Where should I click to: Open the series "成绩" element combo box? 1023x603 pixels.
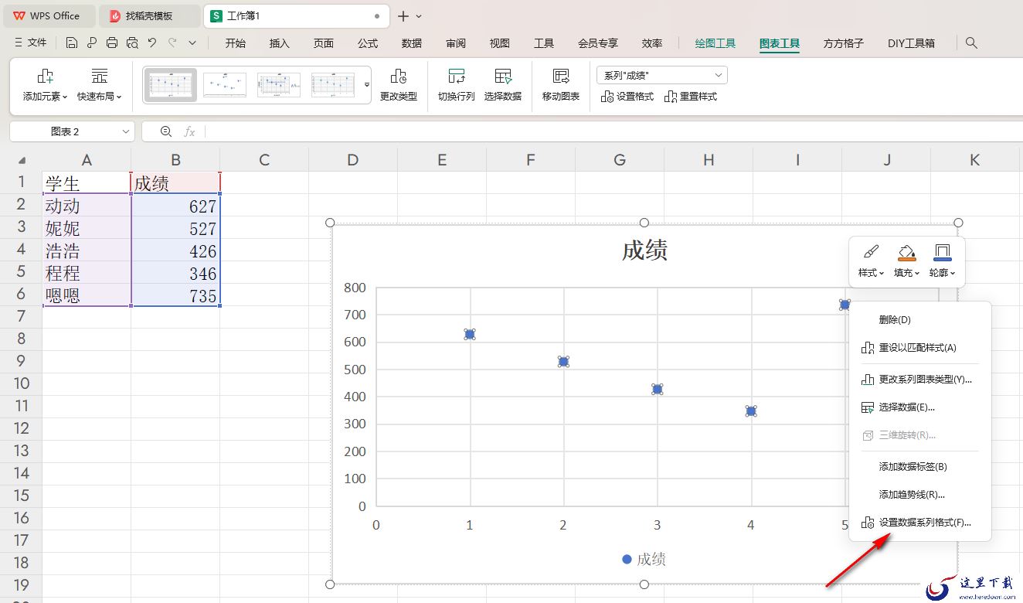click(662, 75)
